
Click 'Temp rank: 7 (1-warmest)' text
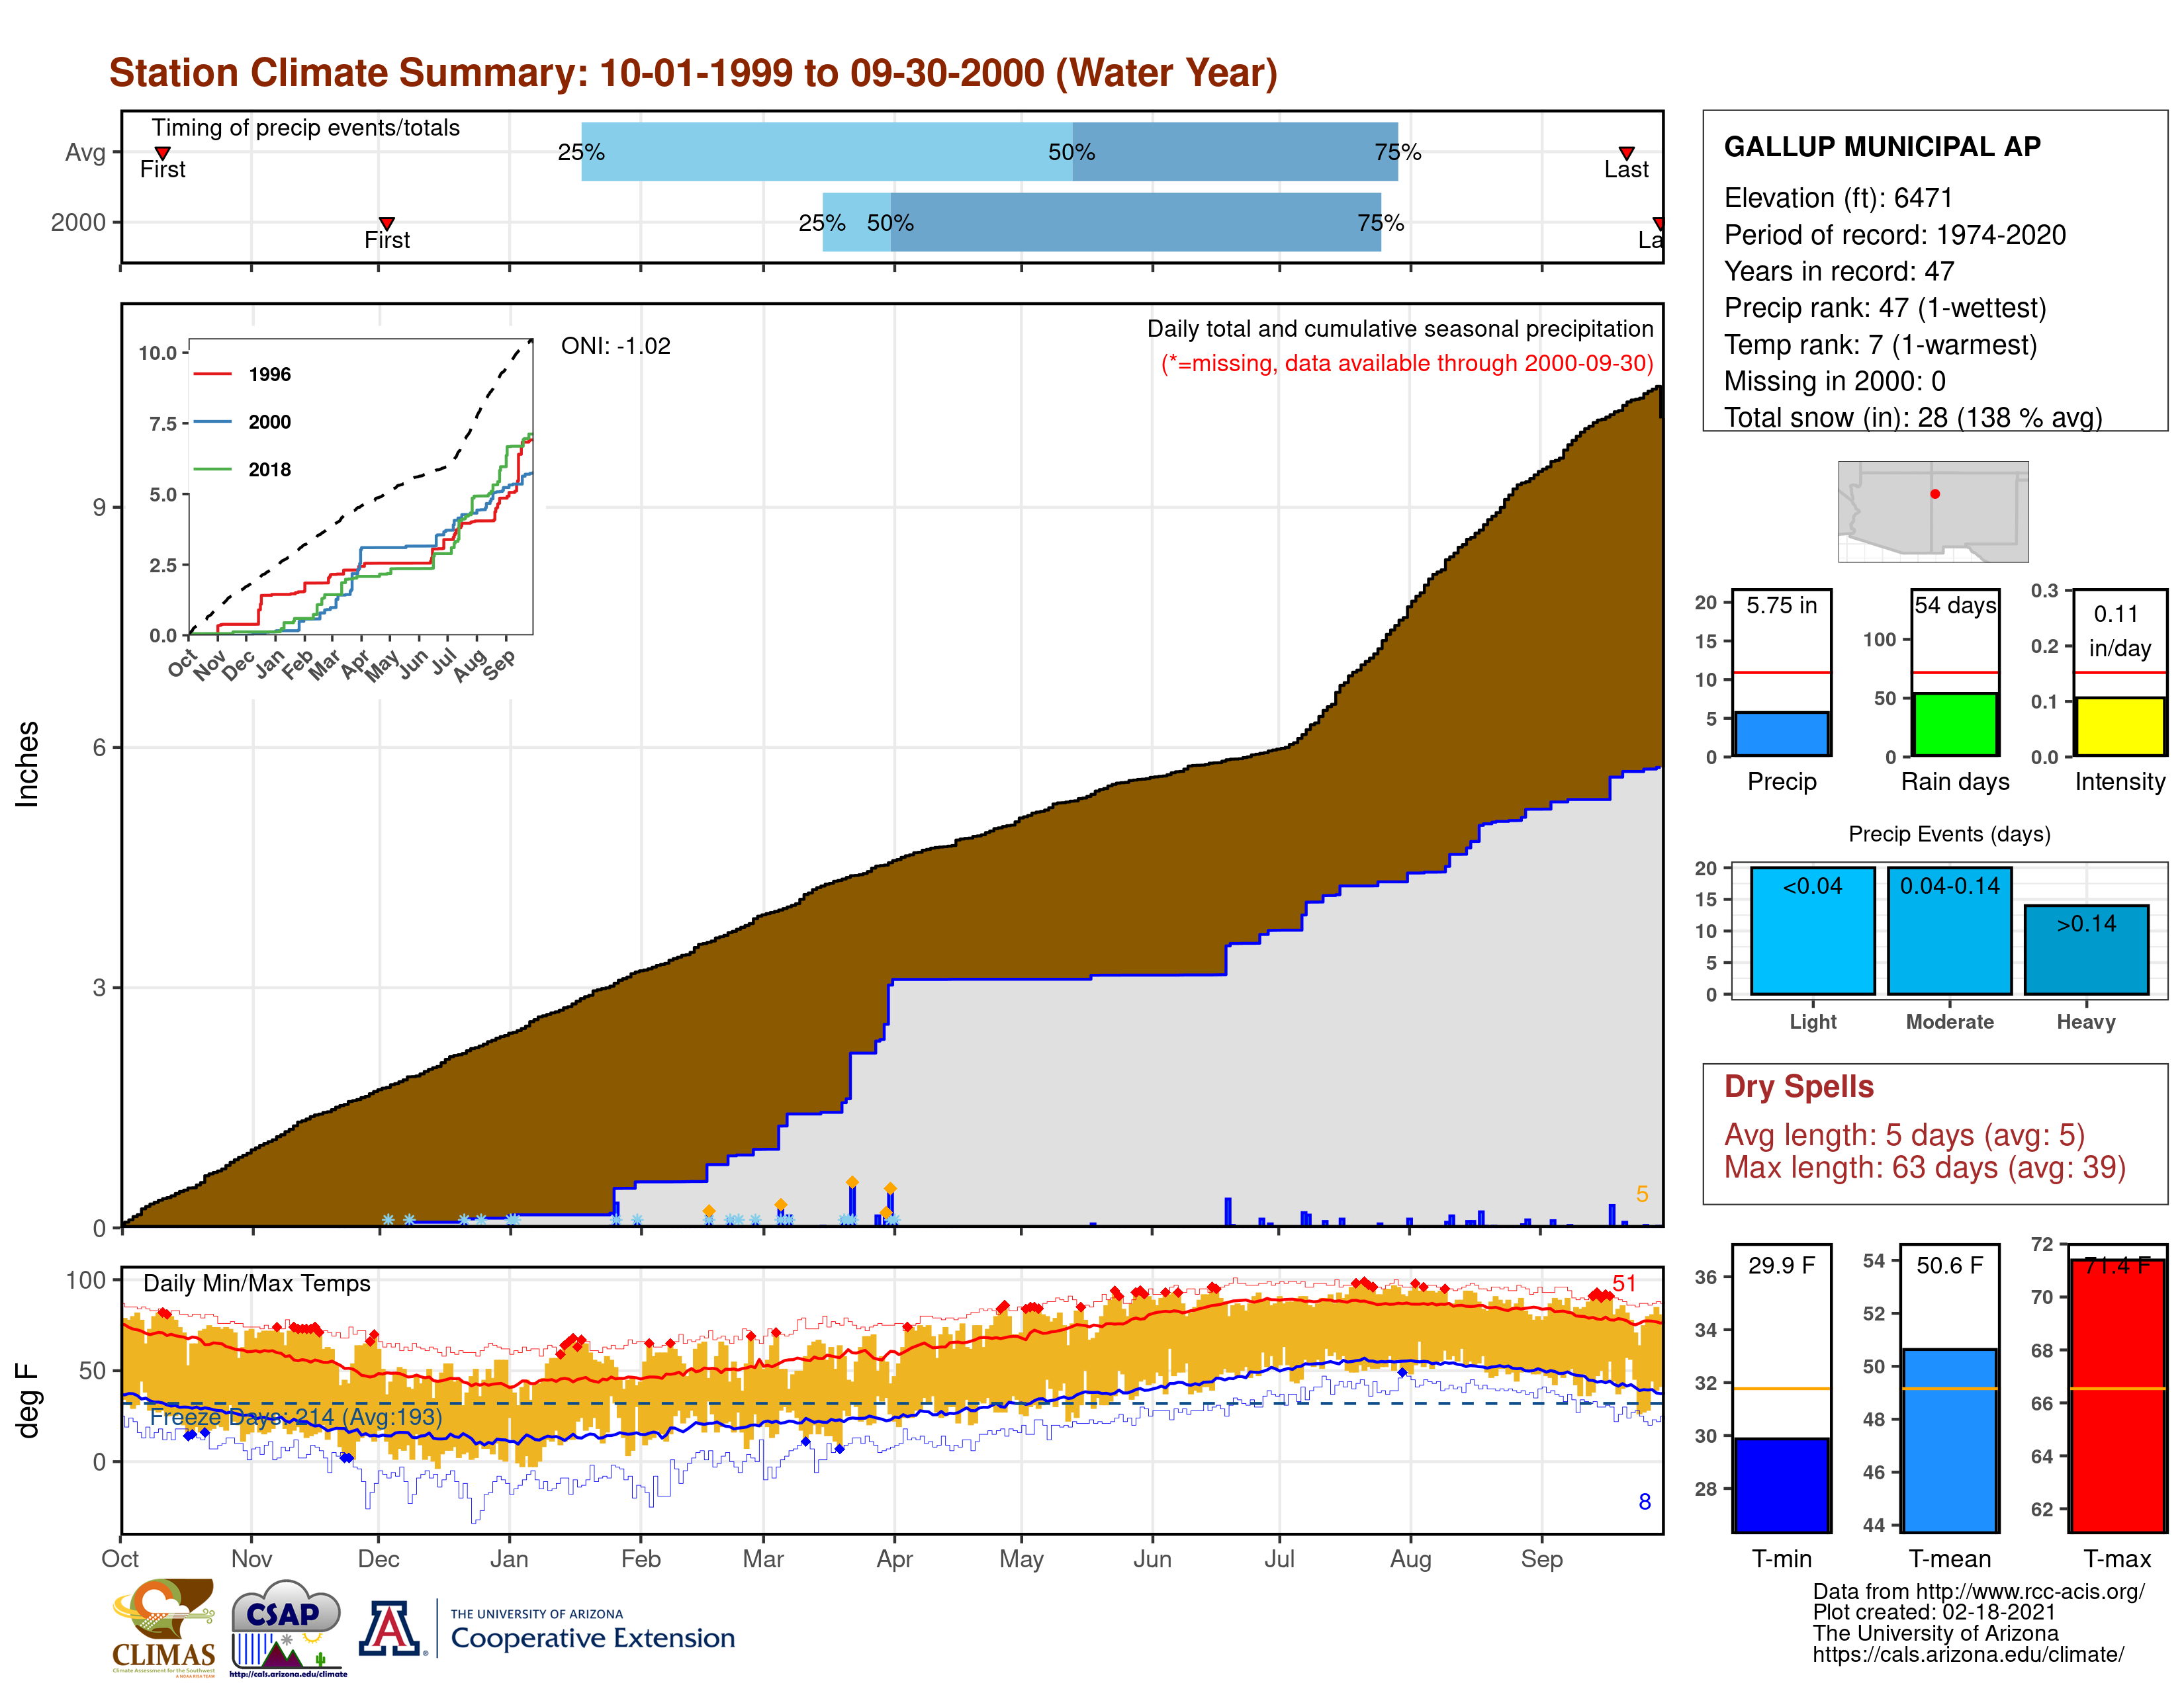click(x=1880, y=345)
